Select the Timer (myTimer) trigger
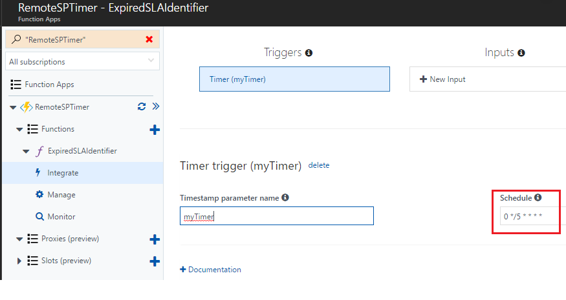 [294, 79]
